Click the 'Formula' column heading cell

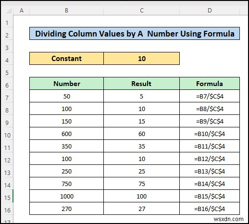[210, 84]
